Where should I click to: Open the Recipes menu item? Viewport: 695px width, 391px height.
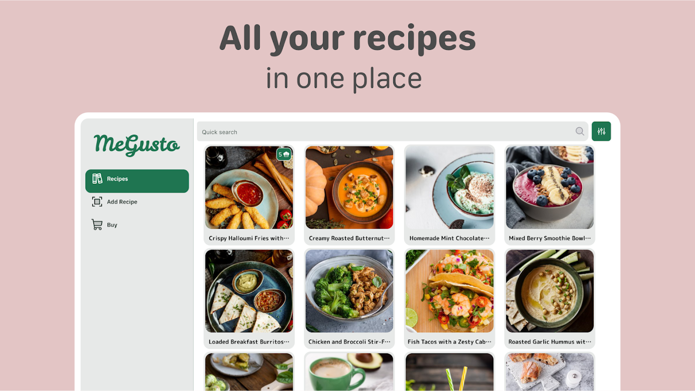tap(137, 181)
